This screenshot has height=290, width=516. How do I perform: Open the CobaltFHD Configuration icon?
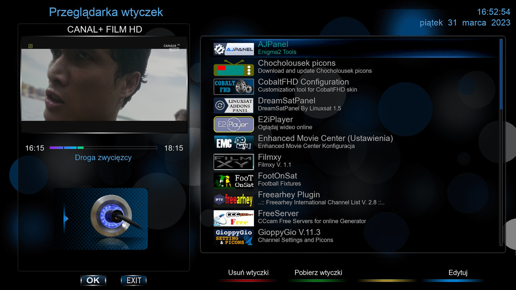pos(234,87)
